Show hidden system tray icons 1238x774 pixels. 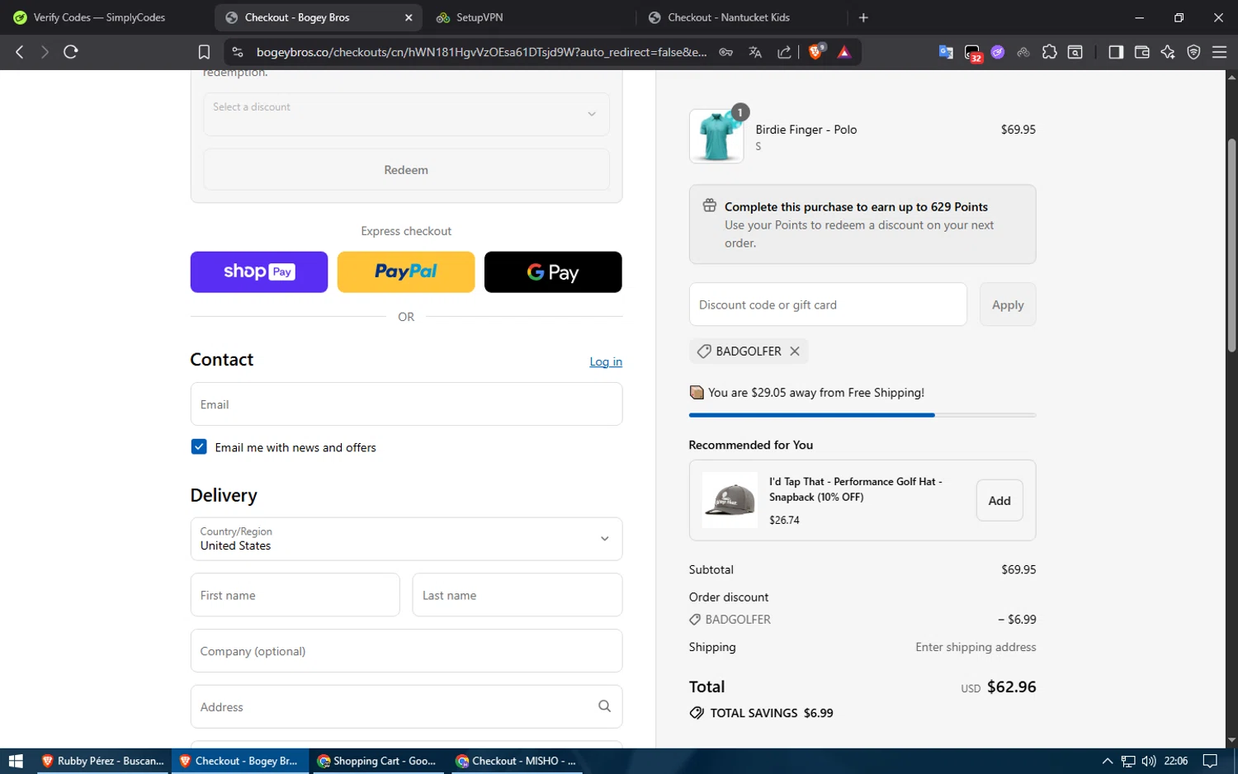click(x=1108, y=761)
